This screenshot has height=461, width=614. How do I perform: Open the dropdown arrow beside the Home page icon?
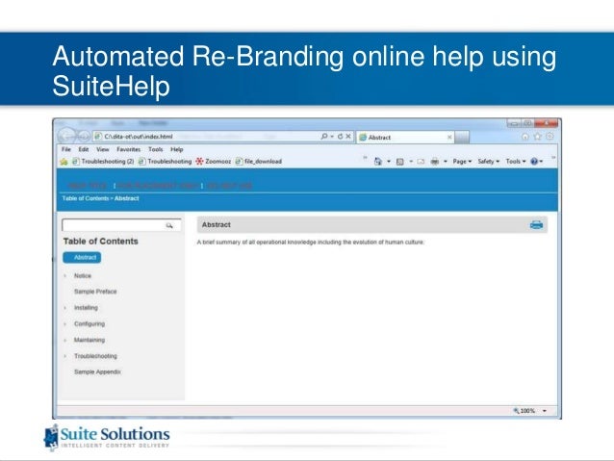389,162
